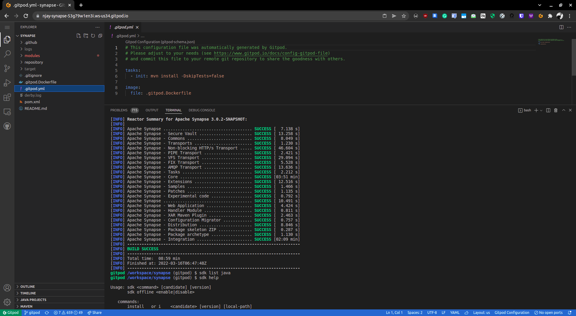Open derby.log file
The image size is (576, 316).
pyautogui.click(x=59, y=95)
